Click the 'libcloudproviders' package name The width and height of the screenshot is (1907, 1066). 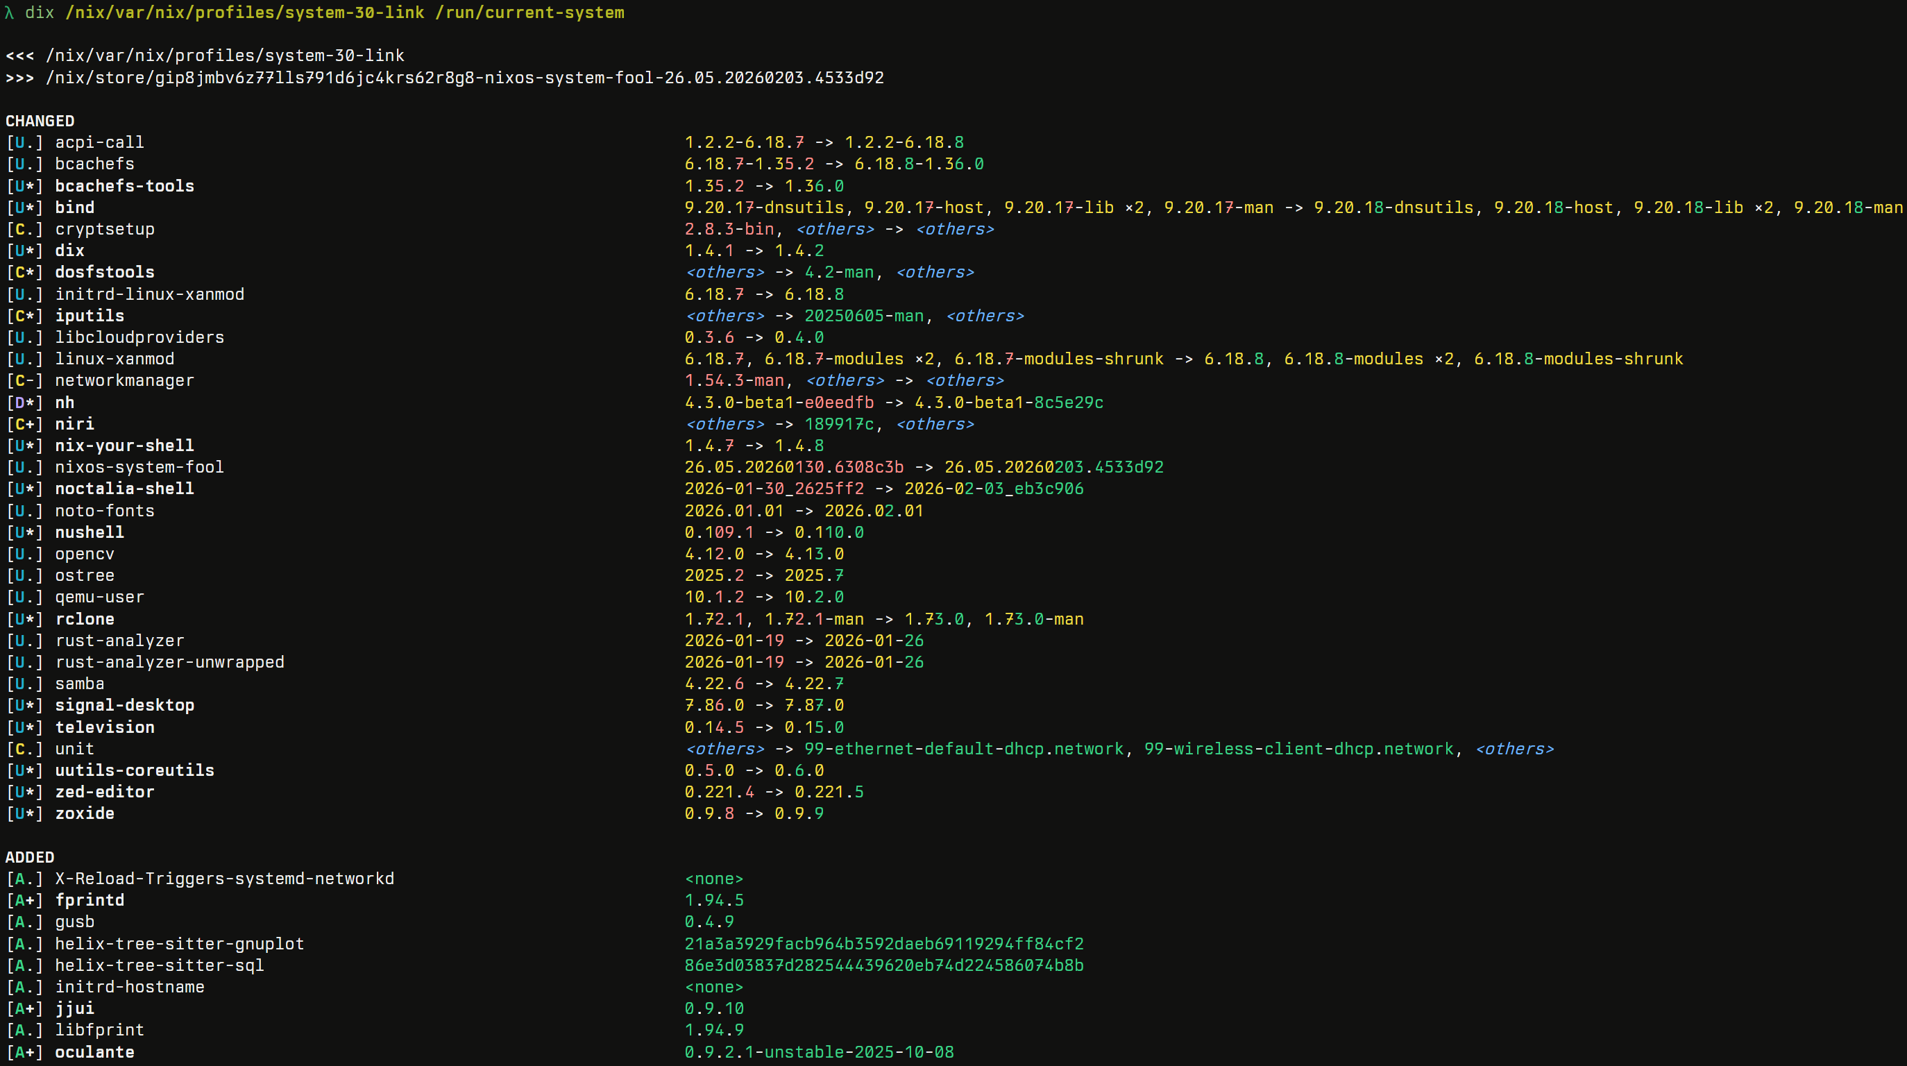140,337
